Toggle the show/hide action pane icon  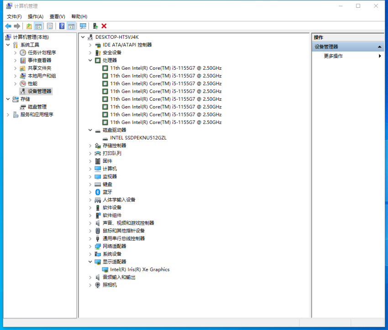[71, 26]
